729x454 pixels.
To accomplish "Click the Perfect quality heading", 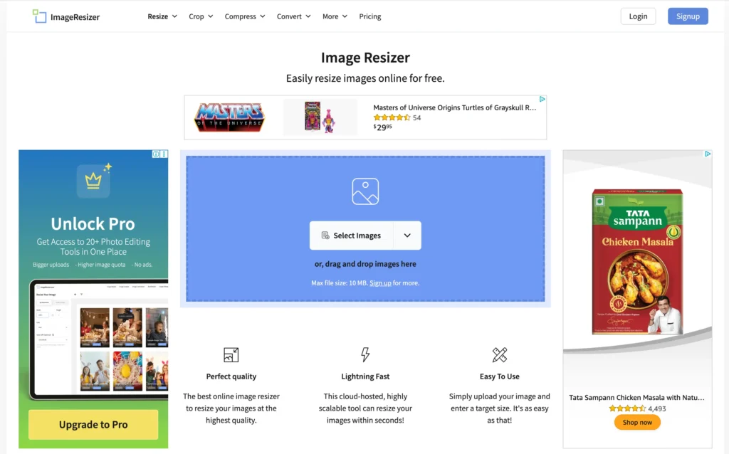I will coord(231,376).
